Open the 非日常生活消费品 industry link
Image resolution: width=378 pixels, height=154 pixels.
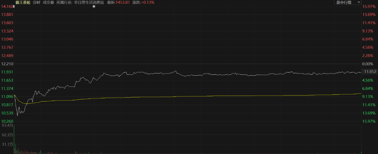point(89,2)
